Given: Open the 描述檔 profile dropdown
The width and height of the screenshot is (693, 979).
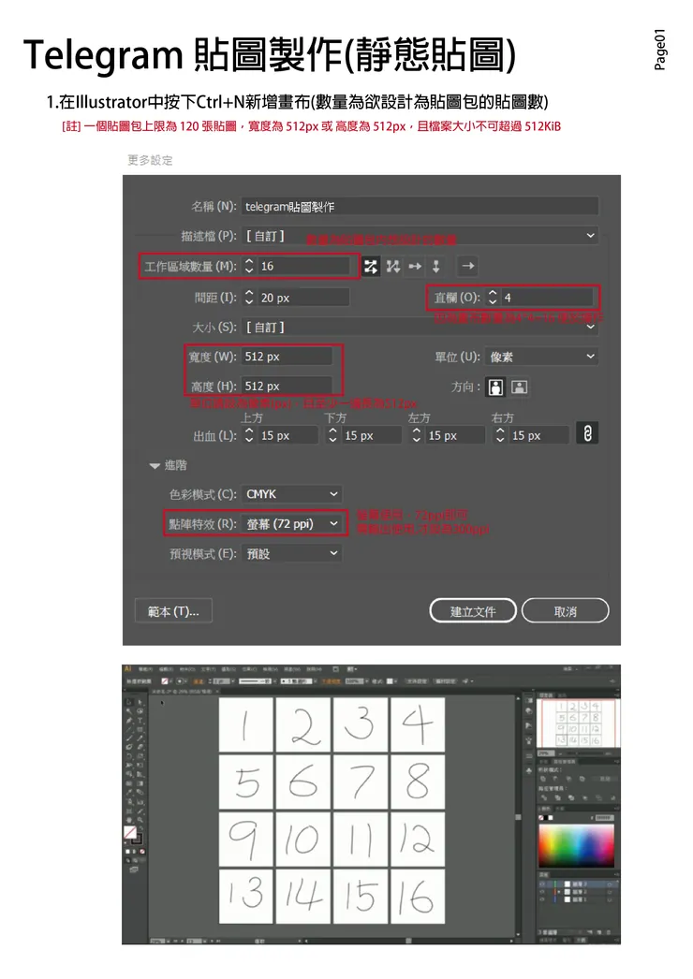Looking at the screenshot, I should tap(420, 235).
